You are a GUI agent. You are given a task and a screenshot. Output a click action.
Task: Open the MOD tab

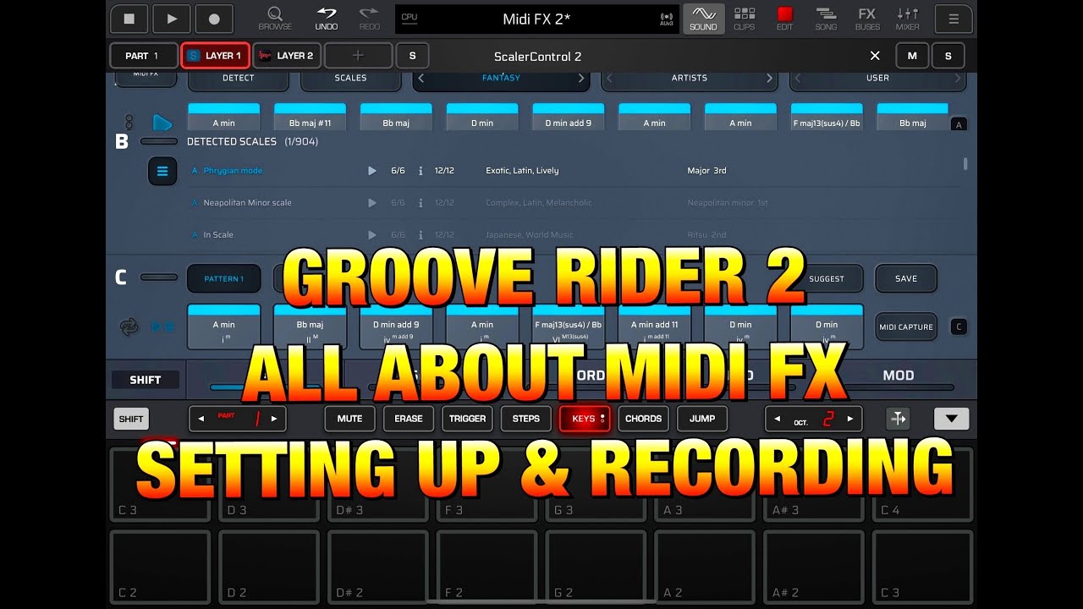(899, 376)
